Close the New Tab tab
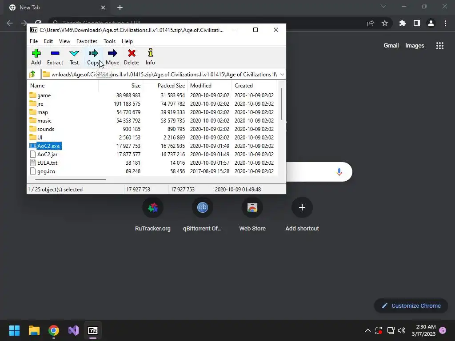This screenshot has height=341, width=455. pos(103,8)
